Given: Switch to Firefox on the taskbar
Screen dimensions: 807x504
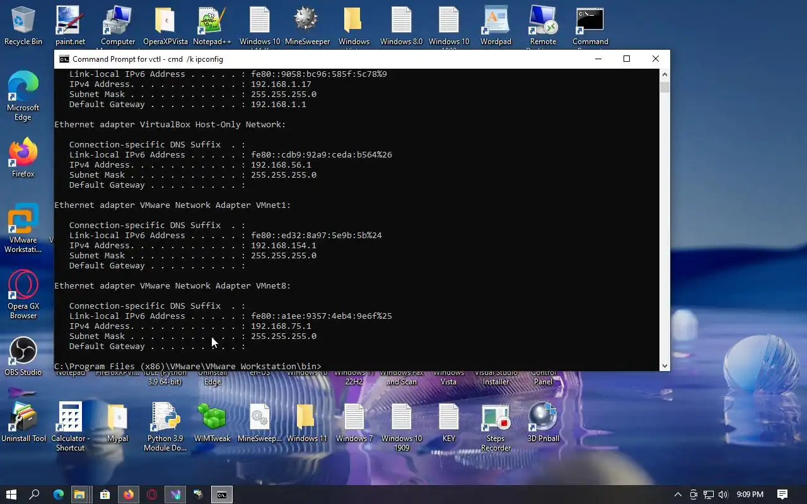Looking at the screenshot, I should point(128,495).
